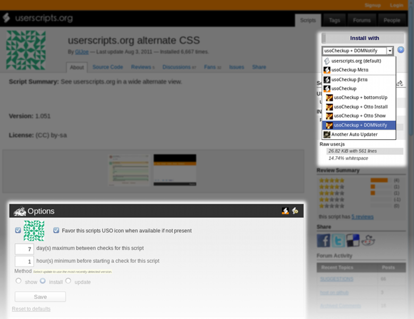This screenshot has height=319, width=414.
Task: Click the icon beside usoCheckup + Otto Show
Action: pos(329,116)
